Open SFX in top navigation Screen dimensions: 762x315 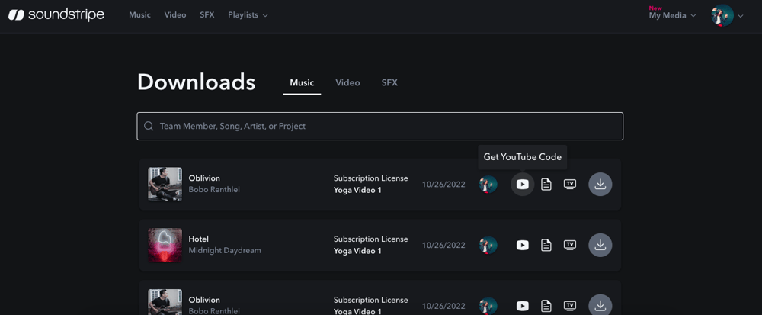[x=207, y=15]
